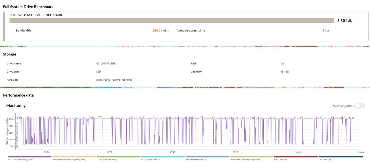Select the GPU Core Clock (MHz) legend
The image size is (370, 163).
[119, 158]
